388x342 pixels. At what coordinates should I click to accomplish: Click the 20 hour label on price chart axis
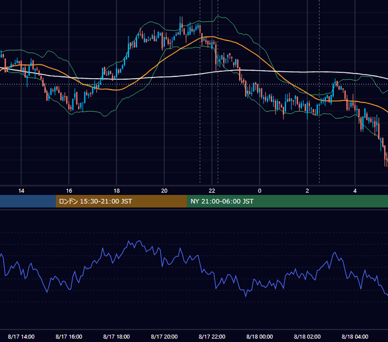coord(164,191)
